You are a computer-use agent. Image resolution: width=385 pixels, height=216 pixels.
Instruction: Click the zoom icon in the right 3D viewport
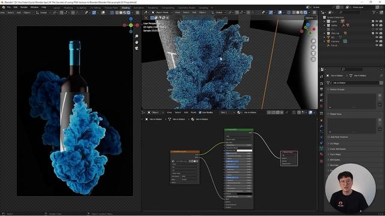tap(313, 41)
